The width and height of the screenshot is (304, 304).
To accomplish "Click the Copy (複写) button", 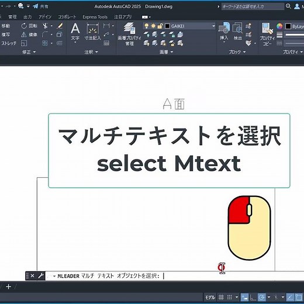I will point(6,34).
